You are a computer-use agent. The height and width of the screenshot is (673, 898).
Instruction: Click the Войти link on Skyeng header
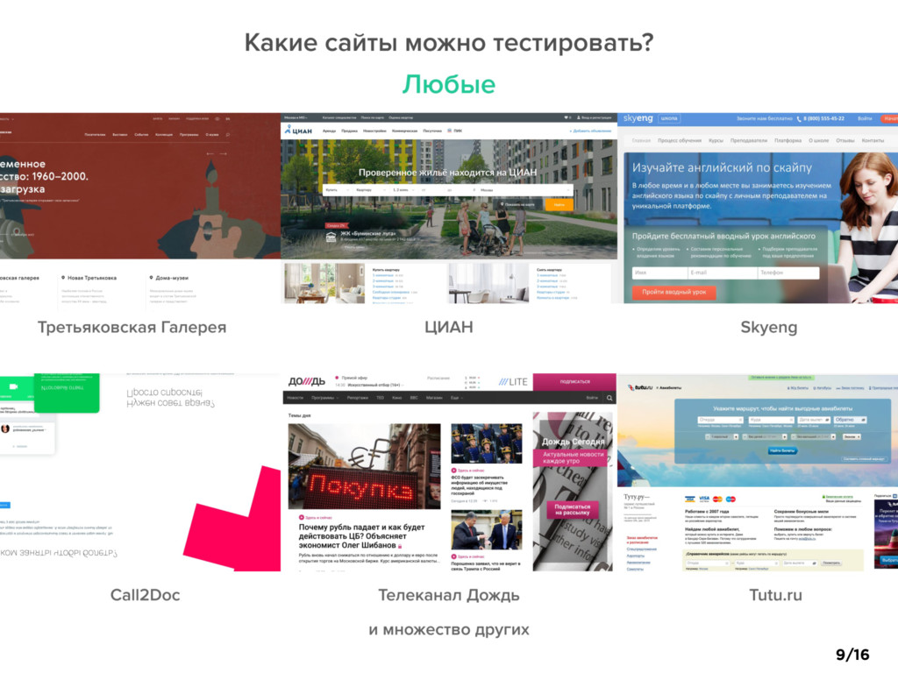pyautogui.click(x=865, y=118)
